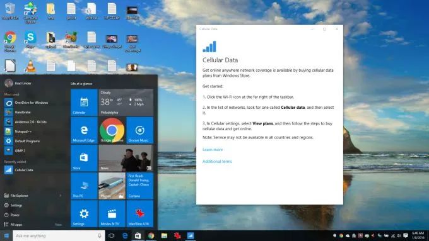429x241 pixels.
Task: Open the Settings gear tile
Action: [84, 214]
